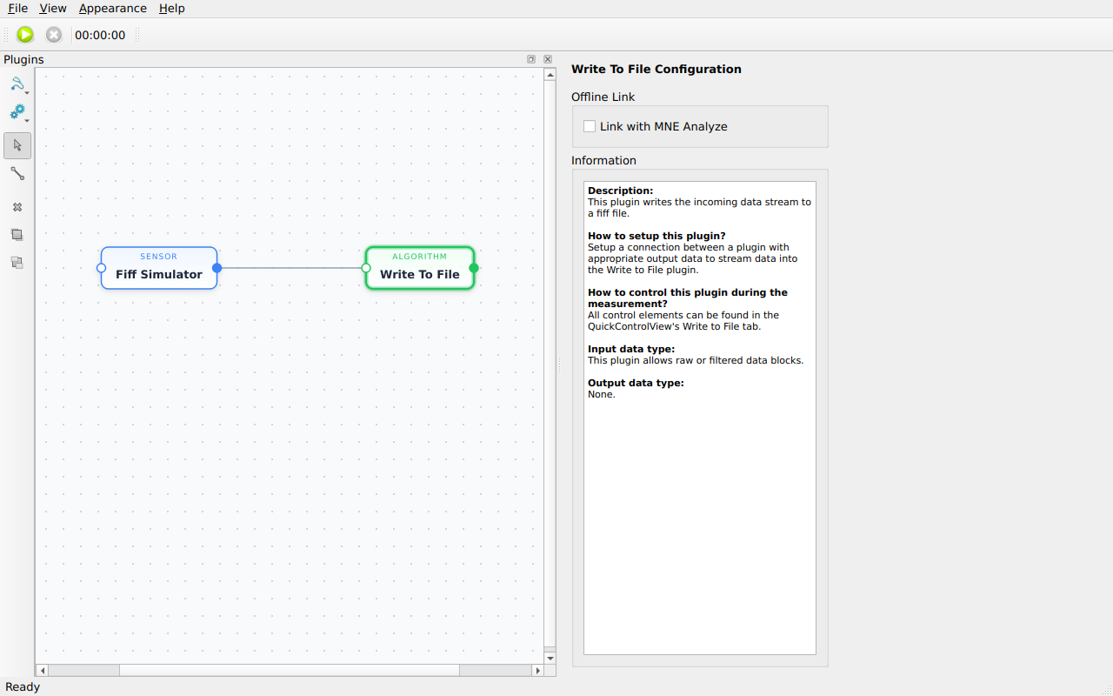Click the Write To File green output port

(x=474, y=268)
